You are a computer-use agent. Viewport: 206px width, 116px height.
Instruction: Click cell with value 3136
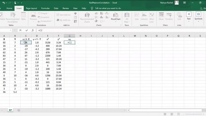[x=48, y=43]
